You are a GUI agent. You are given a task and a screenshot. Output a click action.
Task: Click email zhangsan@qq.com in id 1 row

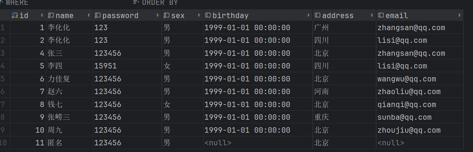click(x=420, y=27)
